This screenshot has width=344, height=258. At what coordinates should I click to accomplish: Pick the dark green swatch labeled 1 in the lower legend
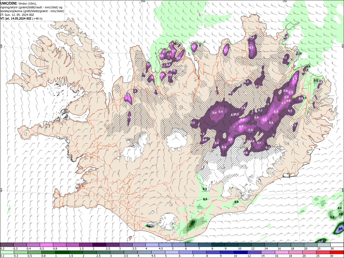click(x=62, y=252)
